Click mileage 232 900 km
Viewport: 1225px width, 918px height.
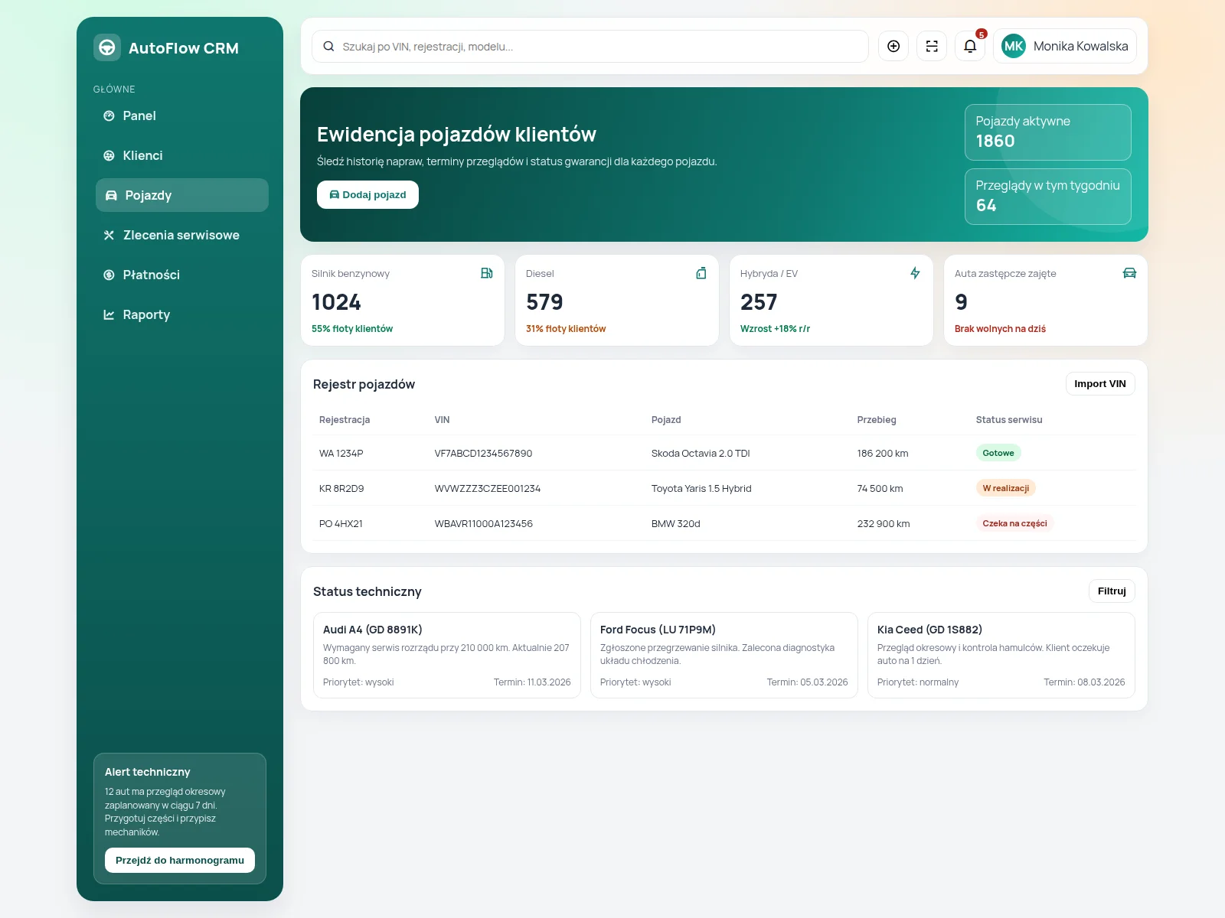884,524
